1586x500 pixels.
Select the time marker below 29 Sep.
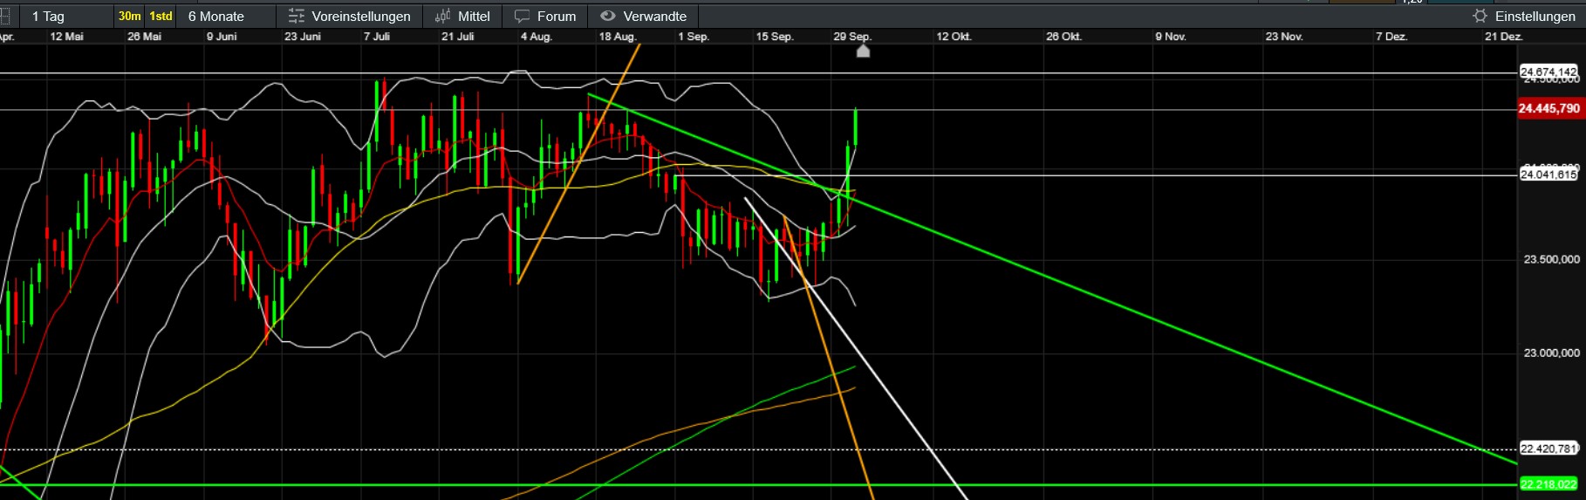tap(863, 51)
